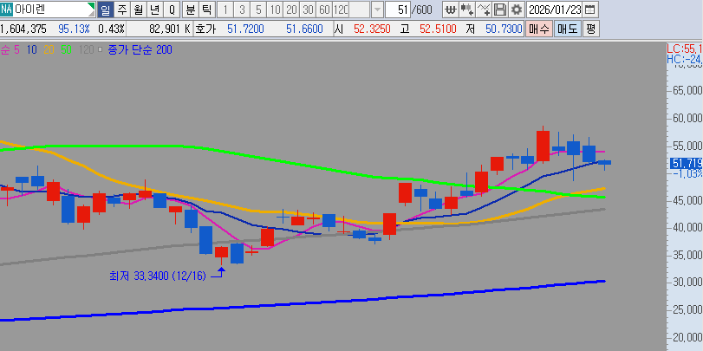Click the won currency toggle icon
The image size is (703, 351).
(451, 9)
